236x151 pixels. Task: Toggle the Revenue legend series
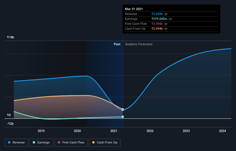click(16, 143)
